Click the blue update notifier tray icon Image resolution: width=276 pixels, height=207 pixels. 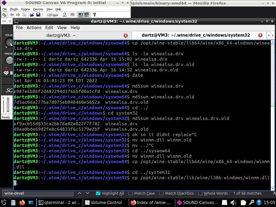pyautogui.click(x=259, y=203)
